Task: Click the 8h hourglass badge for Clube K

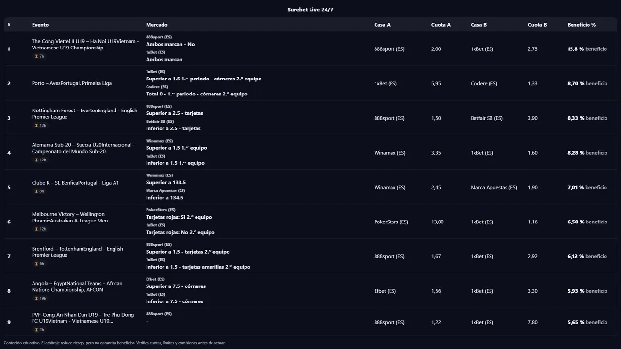Action: pyautogui.click(x=39, y=191)
